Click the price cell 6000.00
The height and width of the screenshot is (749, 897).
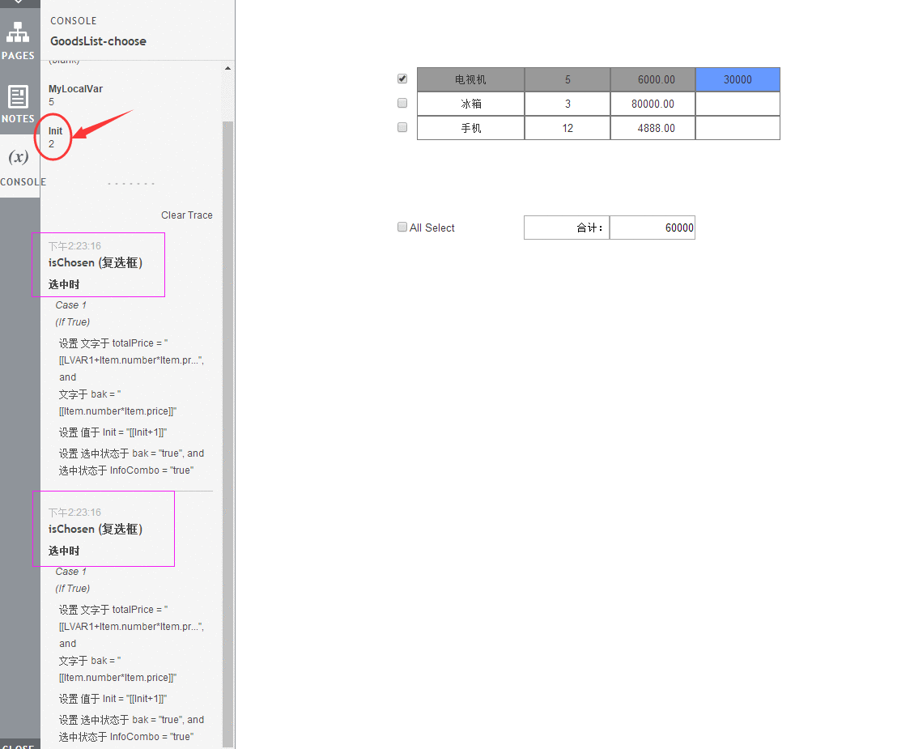pos(653,79)
